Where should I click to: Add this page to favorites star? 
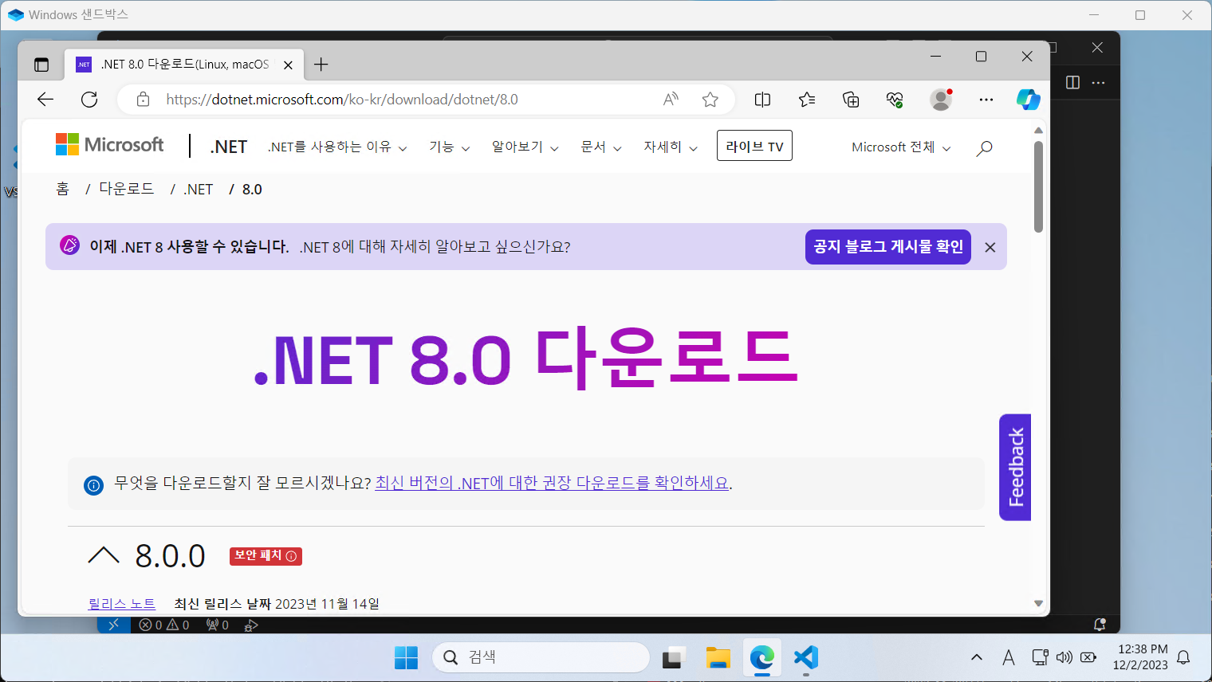(x=710, y=100)
